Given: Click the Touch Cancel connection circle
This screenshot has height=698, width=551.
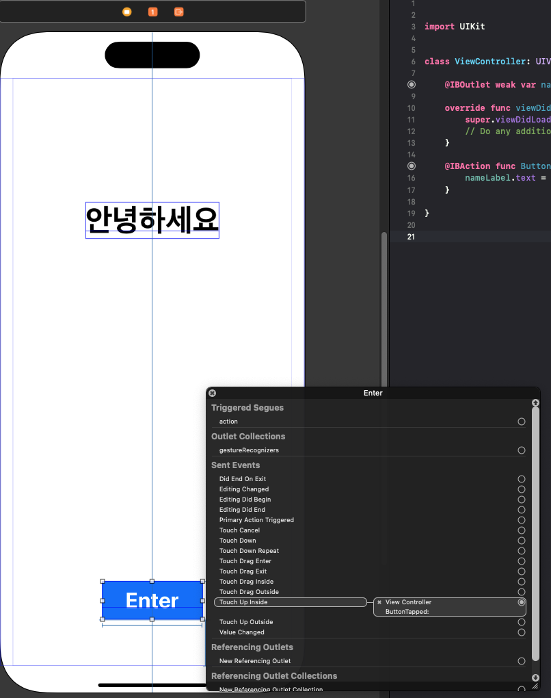Looking at the screenshot, I should [x=522, y=530].
